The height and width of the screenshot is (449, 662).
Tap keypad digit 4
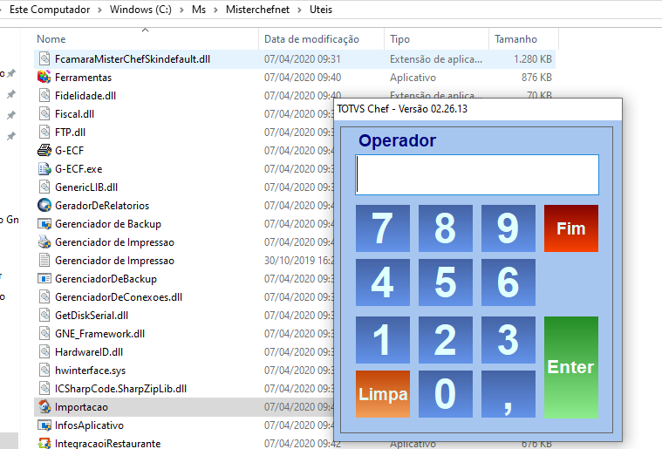tap(383, 282)
